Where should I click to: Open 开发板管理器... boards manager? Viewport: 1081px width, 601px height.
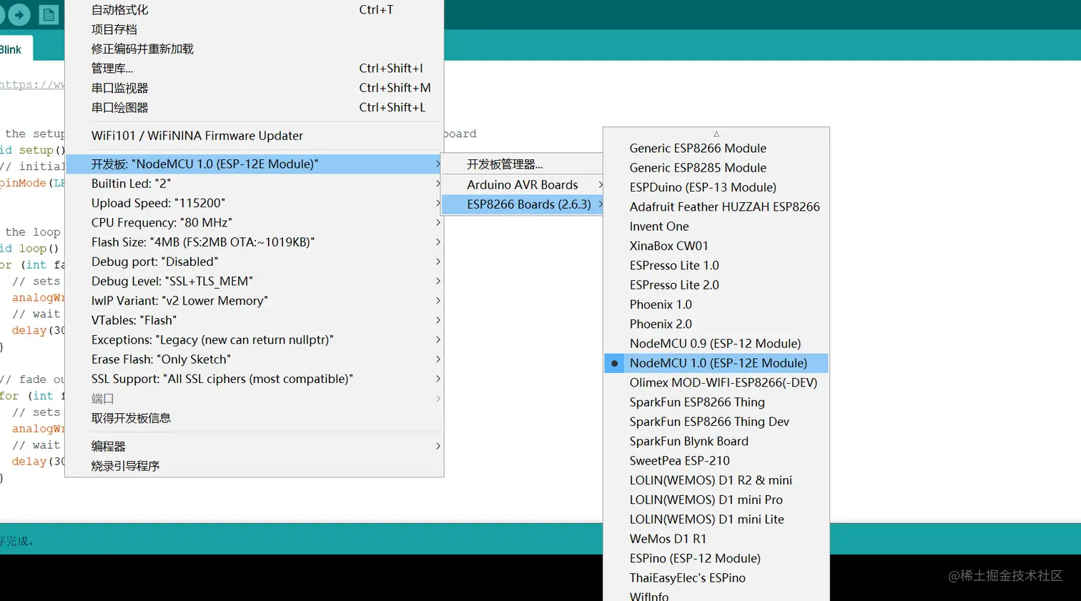click(x=523, y=164)
